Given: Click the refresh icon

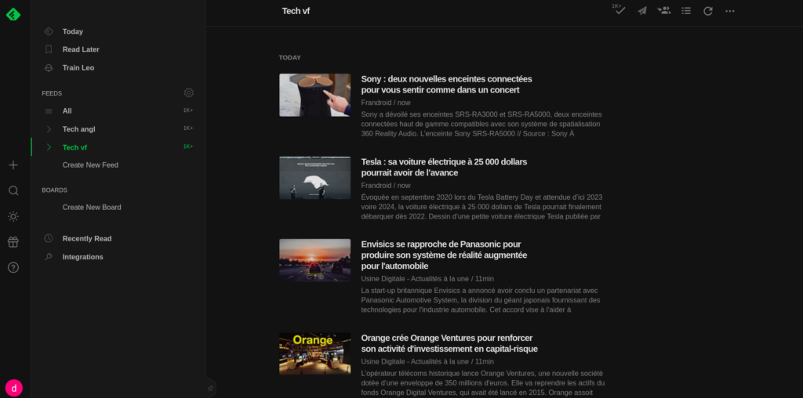Looking at the screenshot, I should [708, 11].
